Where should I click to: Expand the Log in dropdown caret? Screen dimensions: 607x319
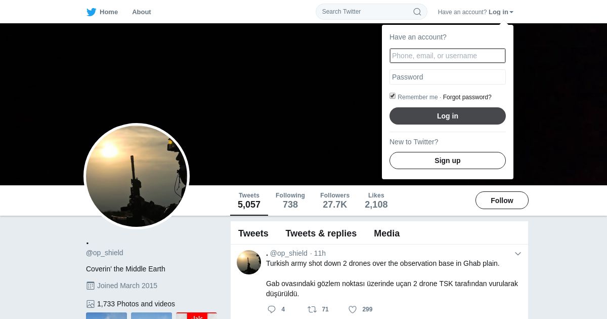click(x=511, y=12)
